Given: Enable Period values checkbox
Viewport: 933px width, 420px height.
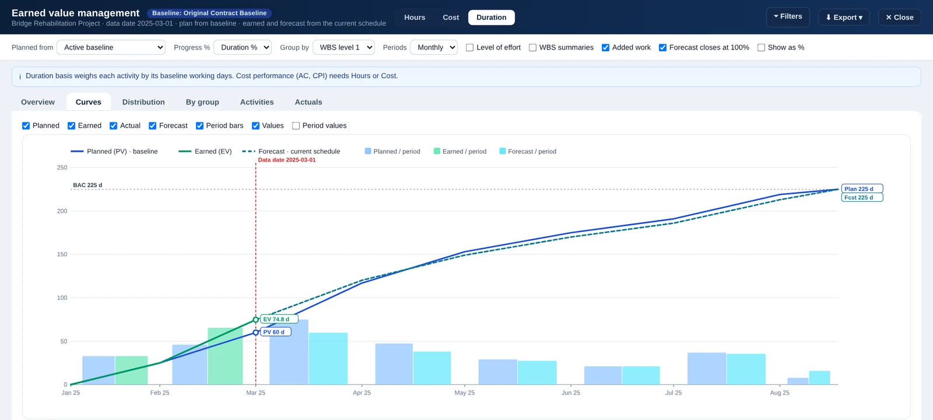Looking at the screenshot, I should coord(296,126).
